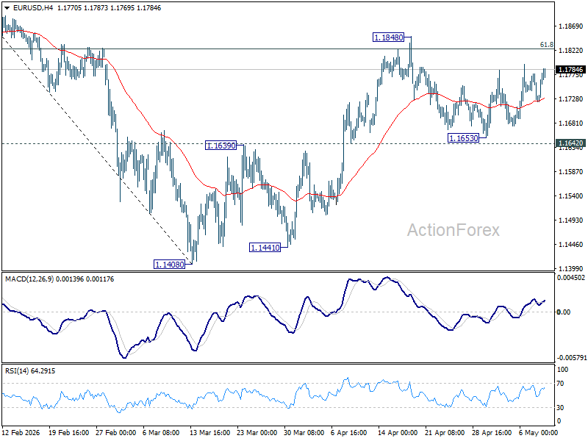Select the 1.18220 price axis value
The height and width of the screenshot is (441, 588).
pos(571,50)
